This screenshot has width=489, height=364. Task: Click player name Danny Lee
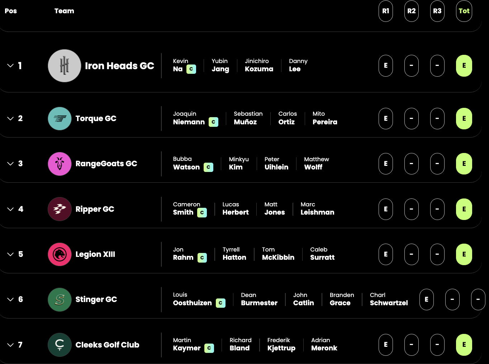pyautogui.click(x=298, y=65)
